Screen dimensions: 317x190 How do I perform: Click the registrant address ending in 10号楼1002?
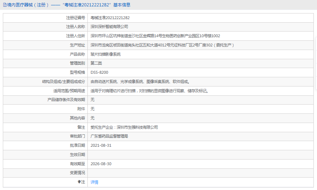point(155,36)
